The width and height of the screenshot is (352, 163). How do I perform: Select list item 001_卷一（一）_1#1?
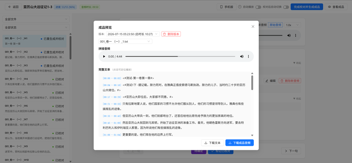coord(34,41)
